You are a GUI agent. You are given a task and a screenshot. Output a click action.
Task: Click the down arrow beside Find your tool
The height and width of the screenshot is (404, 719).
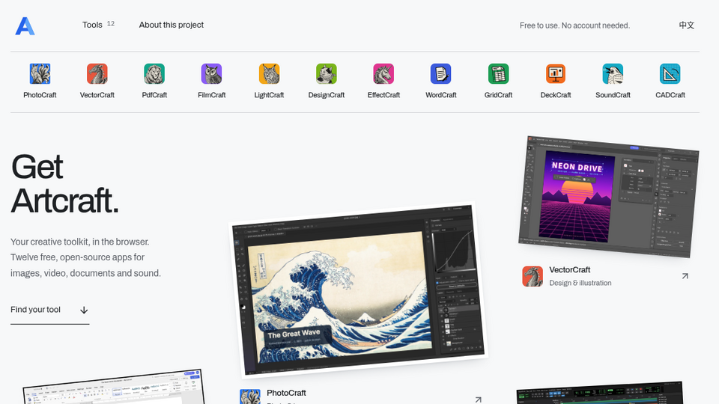(84, 310)
